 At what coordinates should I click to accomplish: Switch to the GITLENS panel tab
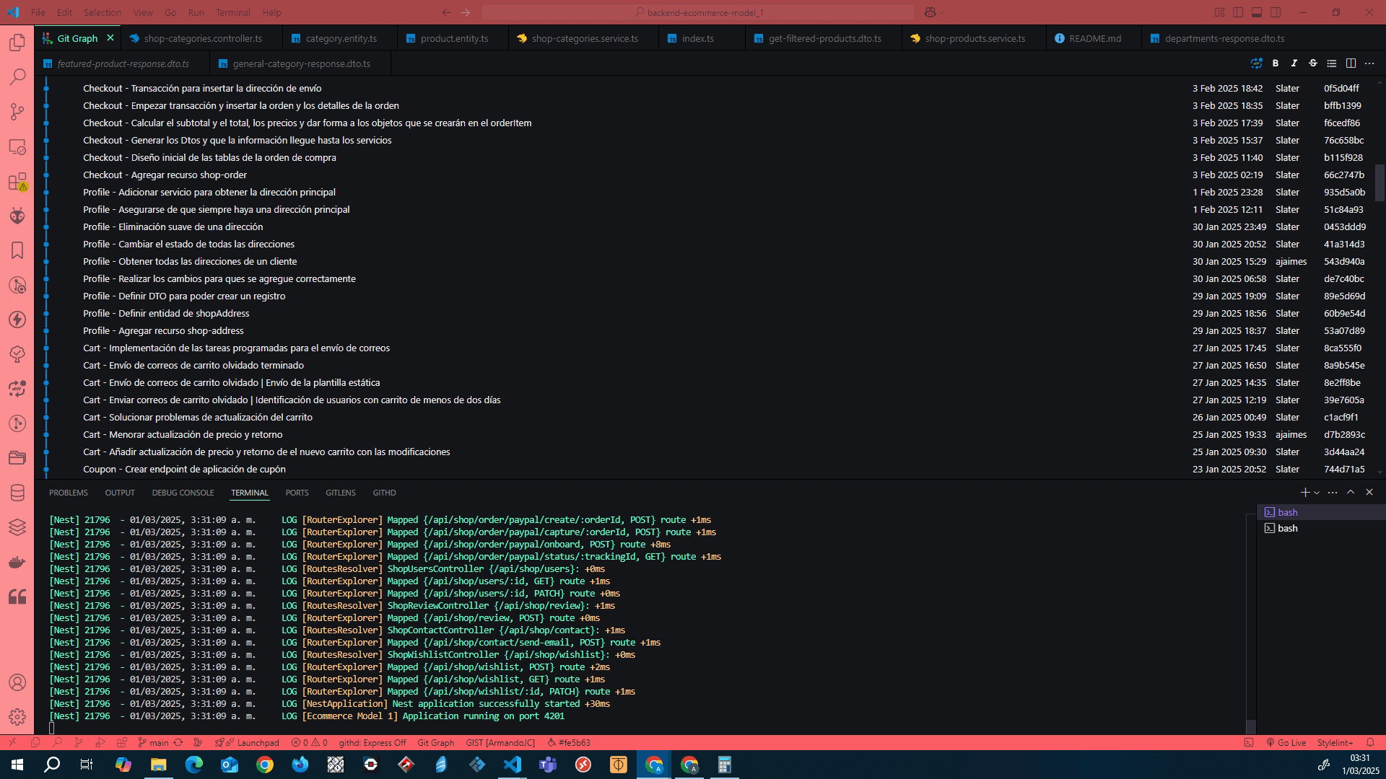pos(341,493)
